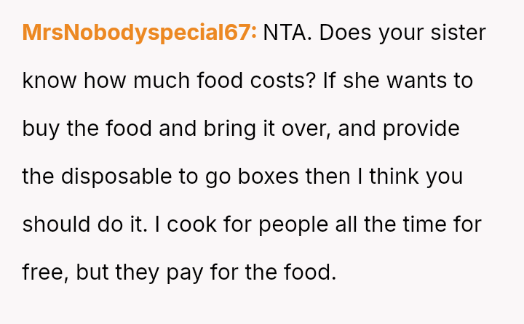Viewport: 524px width, 324px height.
Task: Click the phrase 'then I think you'
Action: tap(393, 177)
